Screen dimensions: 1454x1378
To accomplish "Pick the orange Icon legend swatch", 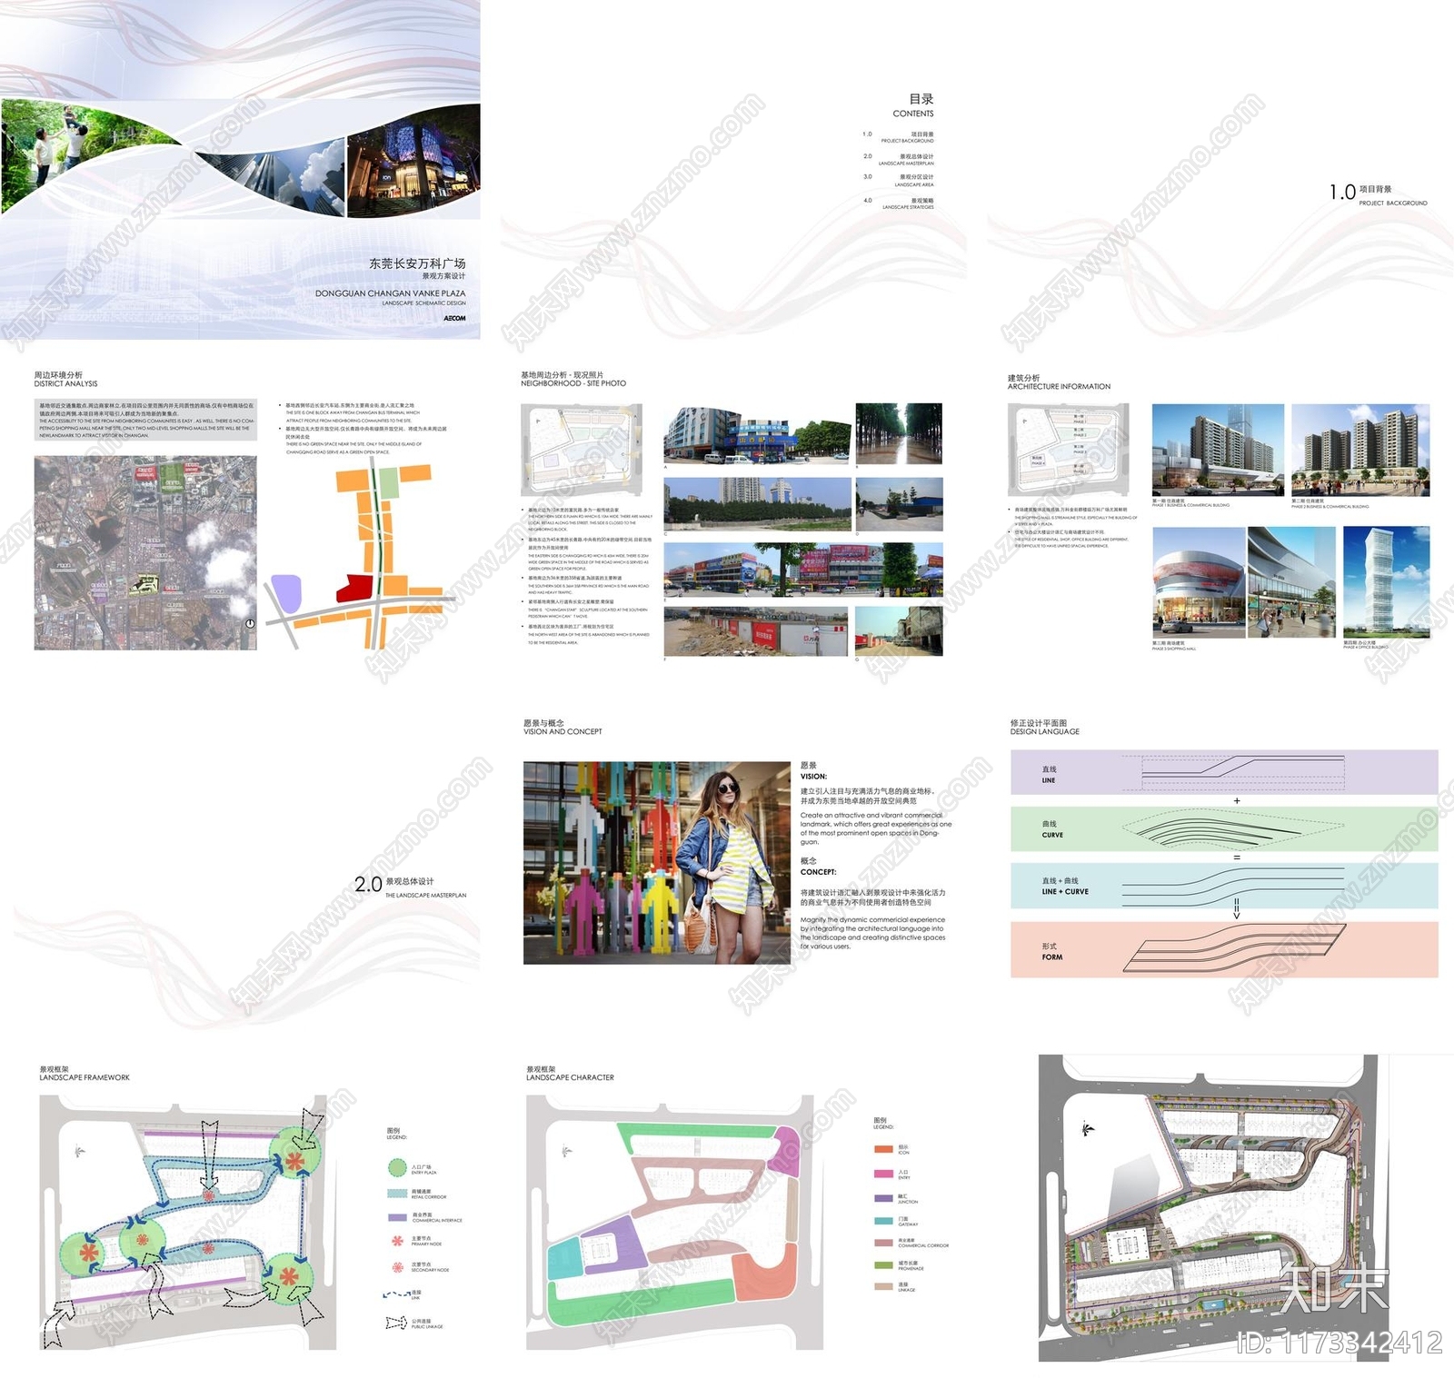I will 883,1149.
